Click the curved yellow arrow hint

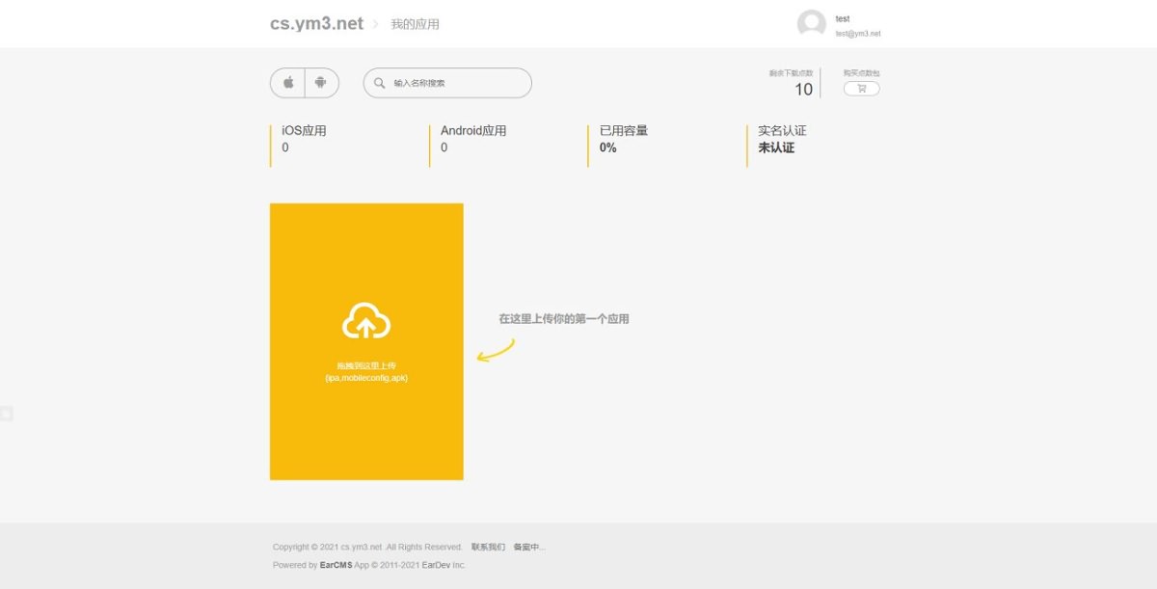[496, 350]
